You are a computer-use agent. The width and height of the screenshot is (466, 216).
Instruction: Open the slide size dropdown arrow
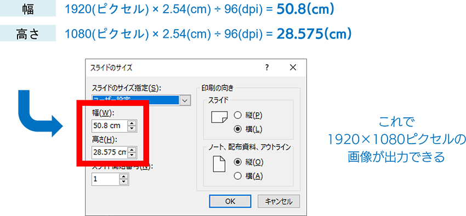tap(185, 100)
